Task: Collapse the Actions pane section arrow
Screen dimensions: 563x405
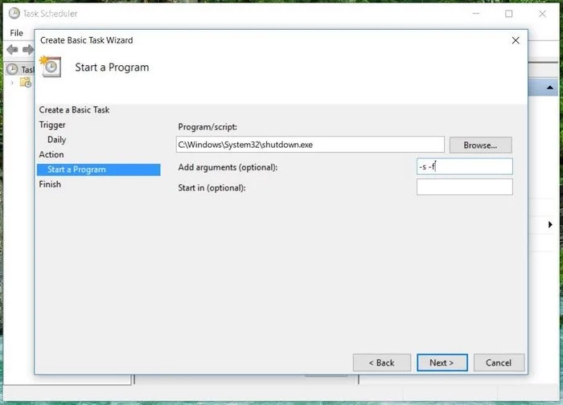Action: coord(550,88)
